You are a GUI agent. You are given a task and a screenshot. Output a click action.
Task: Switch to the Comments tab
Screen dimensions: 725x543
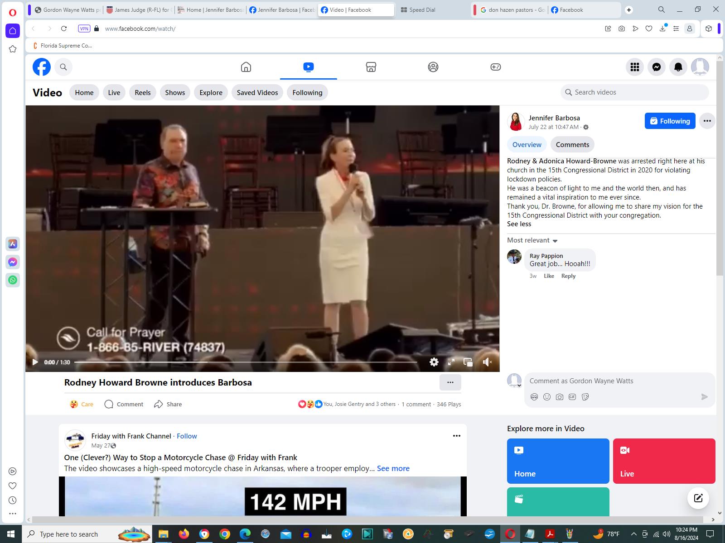573,145
